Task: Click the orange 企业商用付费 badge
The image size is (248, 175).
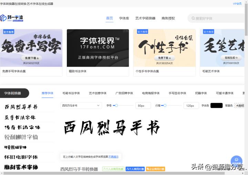Action: [x=155, y=169]
